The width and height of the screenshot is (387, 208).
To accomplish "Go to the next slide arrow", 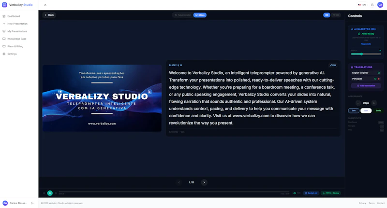I will (204, 182).
